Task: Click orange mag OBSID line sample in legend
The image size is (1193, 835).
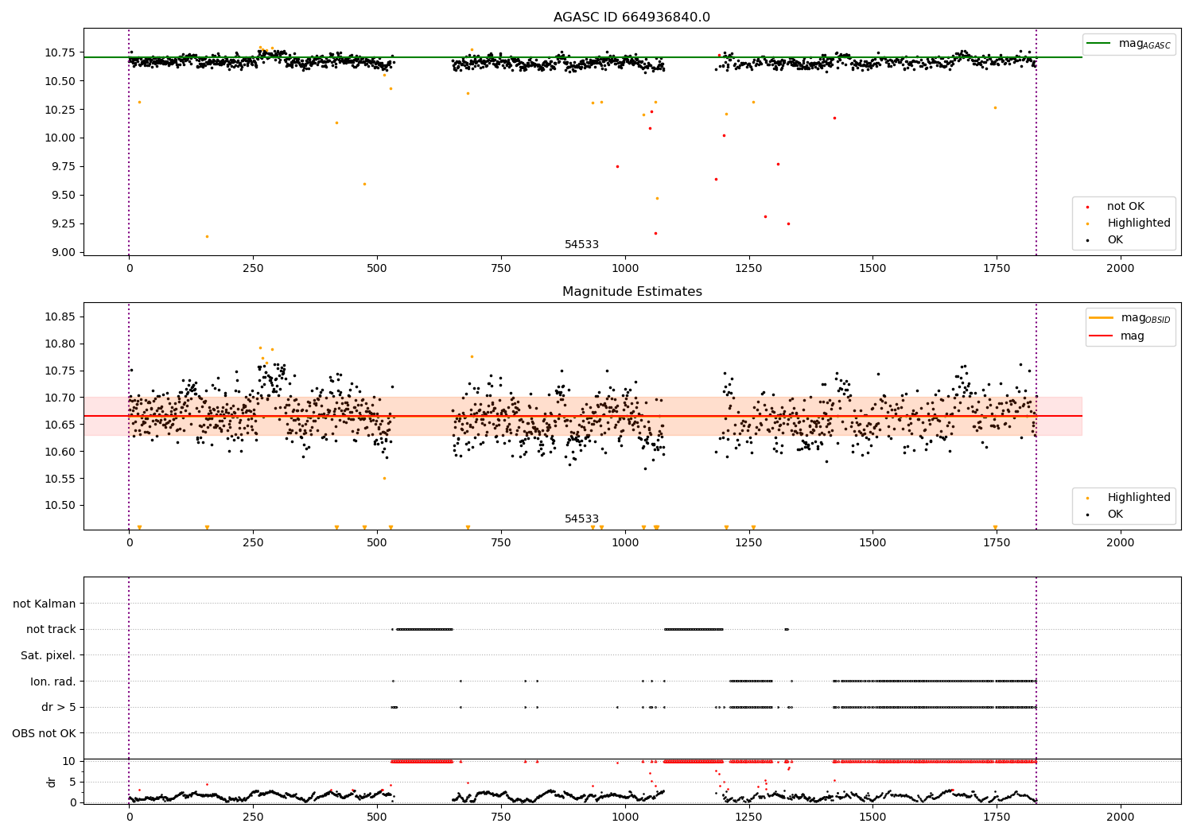Action: [x=1102, y=318]
